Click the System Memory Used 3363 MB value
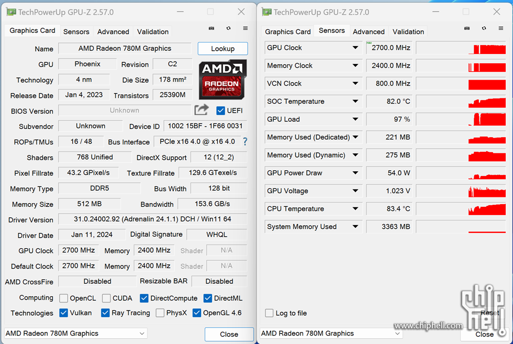The height and width of the screenshot is (344, 513). pos(389,227)
